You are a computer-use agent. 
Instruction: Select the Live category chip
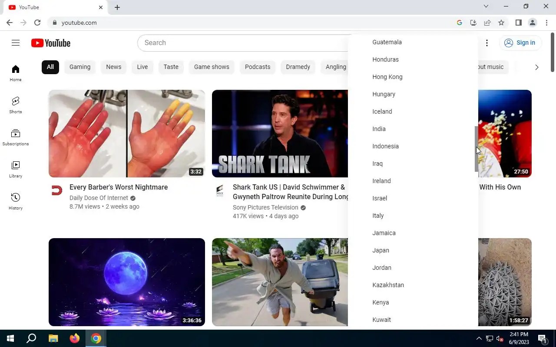pos(142,67)
